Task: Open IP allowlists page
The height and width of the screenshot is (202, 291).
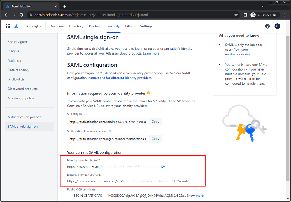Action: click(x=16, y=79)
